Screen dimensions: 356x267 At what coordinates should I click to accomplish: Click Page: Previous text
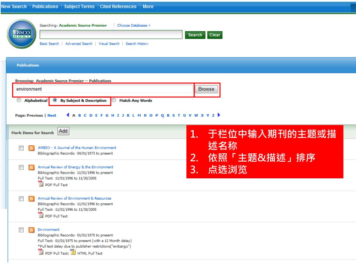click(x=29, y=115)
